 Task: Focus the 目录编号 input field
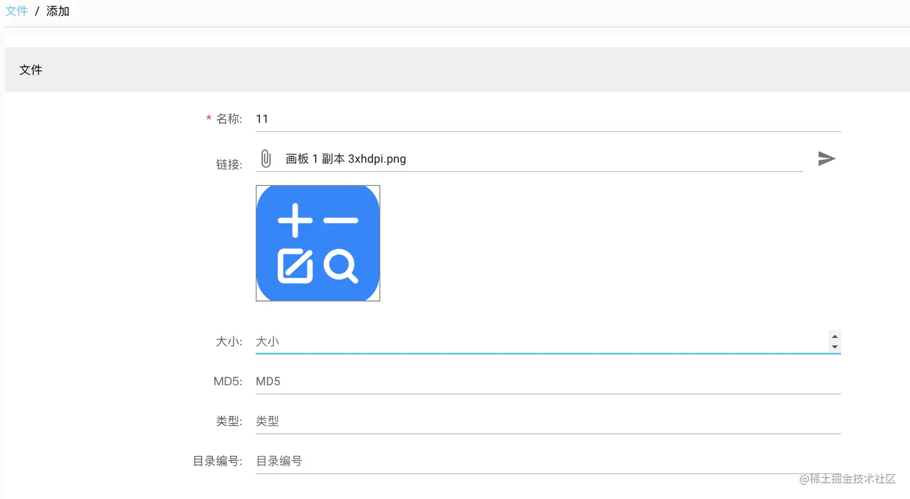coord(548,461)
